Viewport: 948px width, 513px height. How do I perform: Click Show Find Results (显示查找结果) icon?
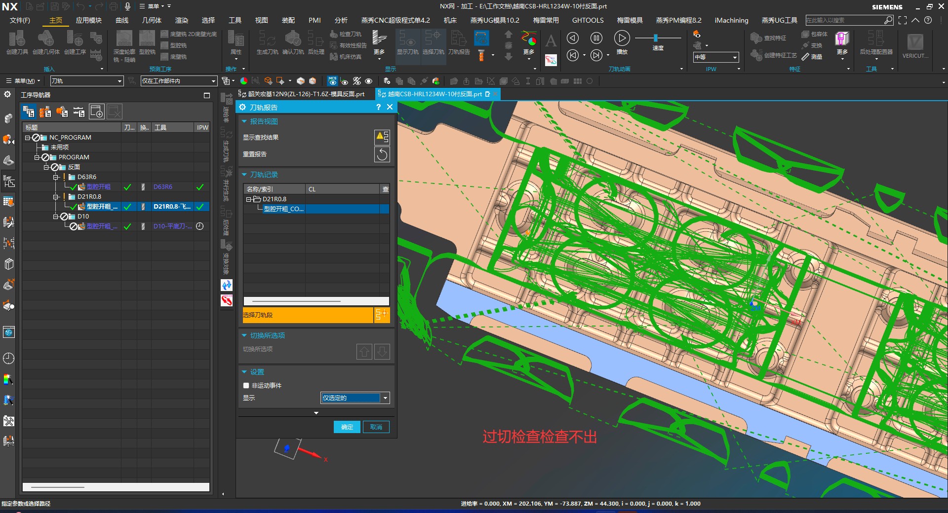[x=382, y=137]
